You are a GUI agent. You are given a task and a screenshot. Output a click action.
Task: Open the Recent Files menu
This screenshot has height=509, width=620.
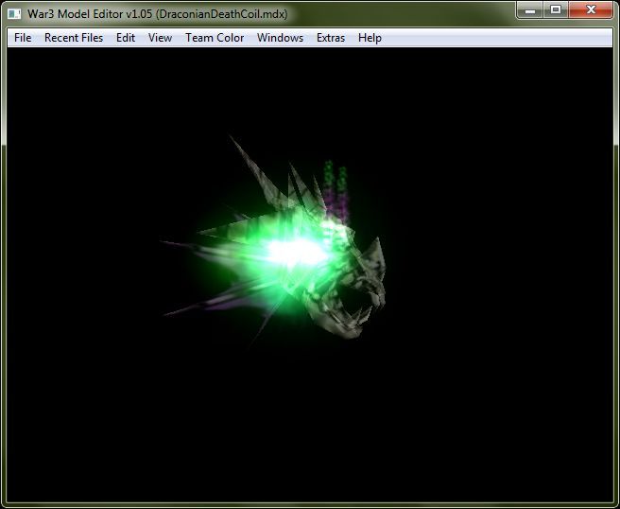point(74,38)
